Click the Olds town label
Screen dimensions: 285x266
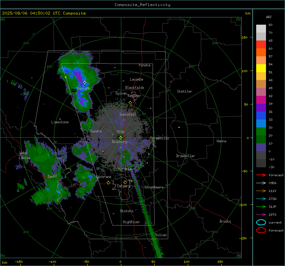coord(121,132)
